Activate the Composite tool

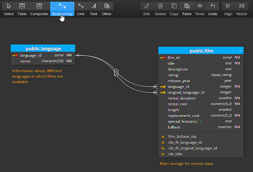39,9
